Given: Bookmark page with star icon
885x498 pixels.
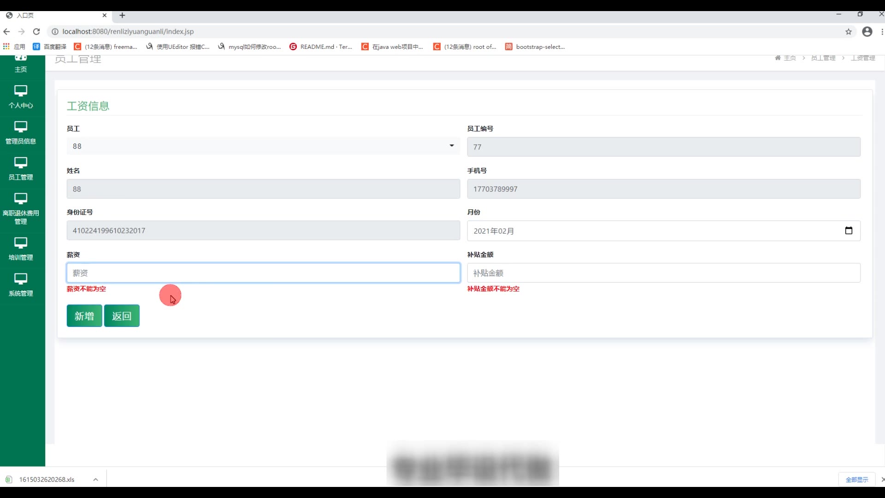Looking at the screenshot, I should pyautogui.click(x=849, y=31).
